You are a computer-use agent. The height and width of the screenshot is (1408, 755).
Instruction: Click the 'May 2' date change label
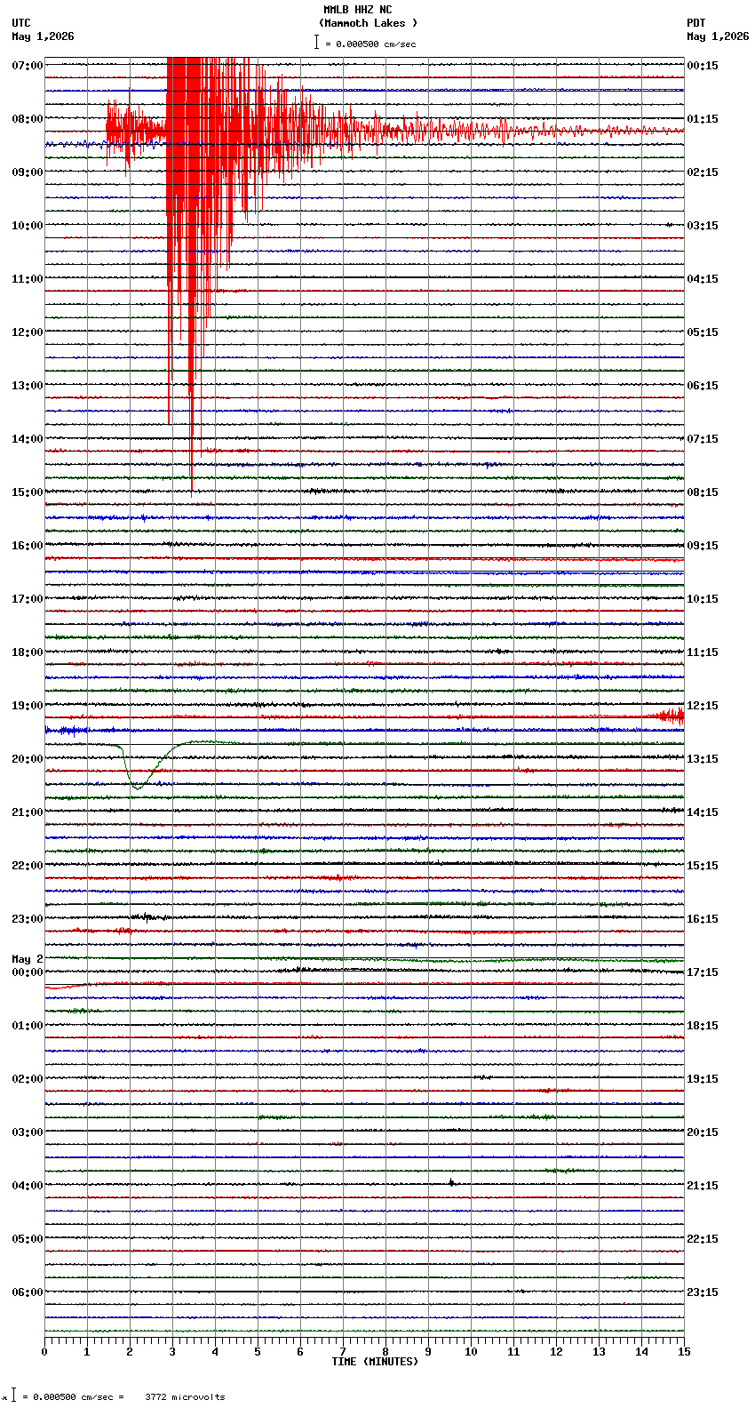tap(28, 959)
